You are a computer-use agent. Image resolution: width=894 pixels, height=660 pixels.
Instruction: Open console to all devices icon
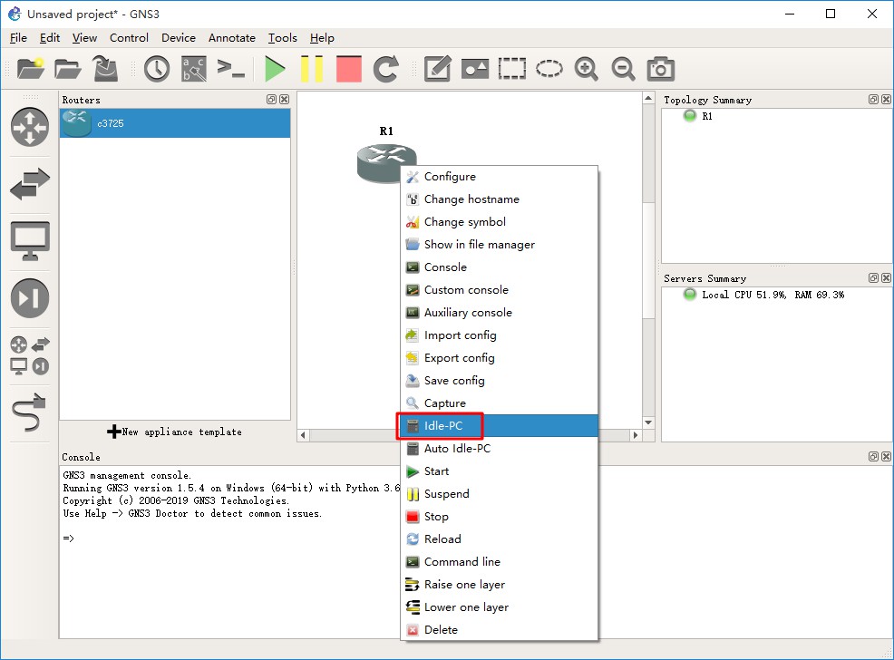(231, 69)
